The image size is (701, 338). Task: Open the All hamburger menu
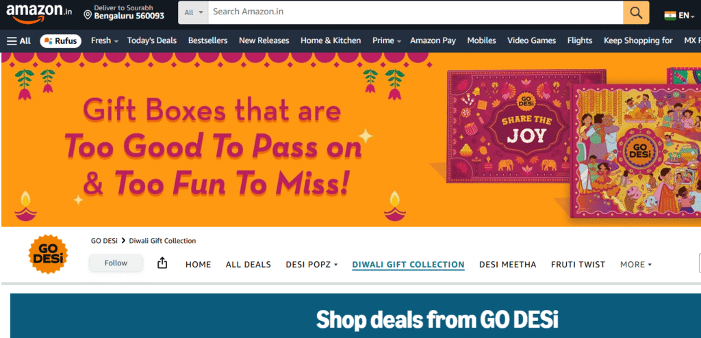tap(18, 40)
